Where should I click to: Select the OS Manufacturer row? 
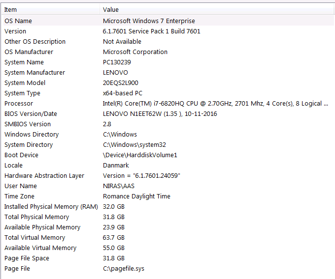[168, 52]
